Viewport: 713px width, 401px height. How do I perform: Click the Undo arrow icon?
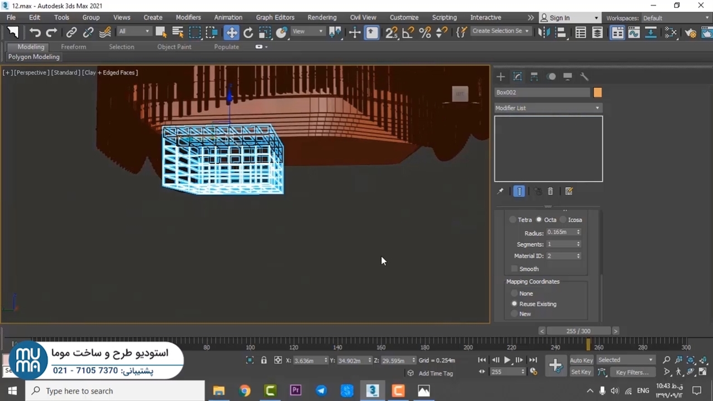click(x=35, y=32)
